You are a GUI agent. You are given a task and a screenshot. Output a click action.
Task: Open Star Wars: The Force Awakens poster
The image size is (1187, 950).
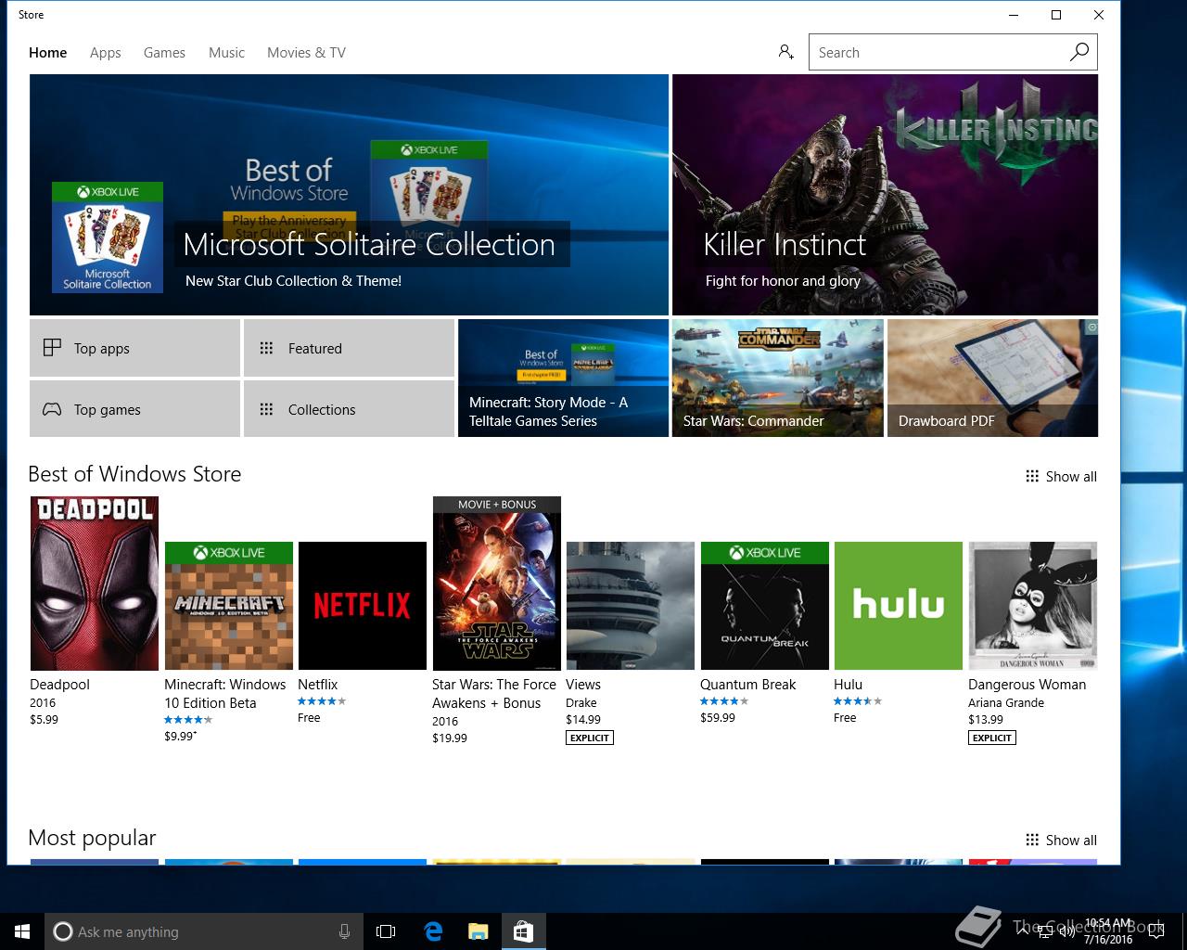497,583
